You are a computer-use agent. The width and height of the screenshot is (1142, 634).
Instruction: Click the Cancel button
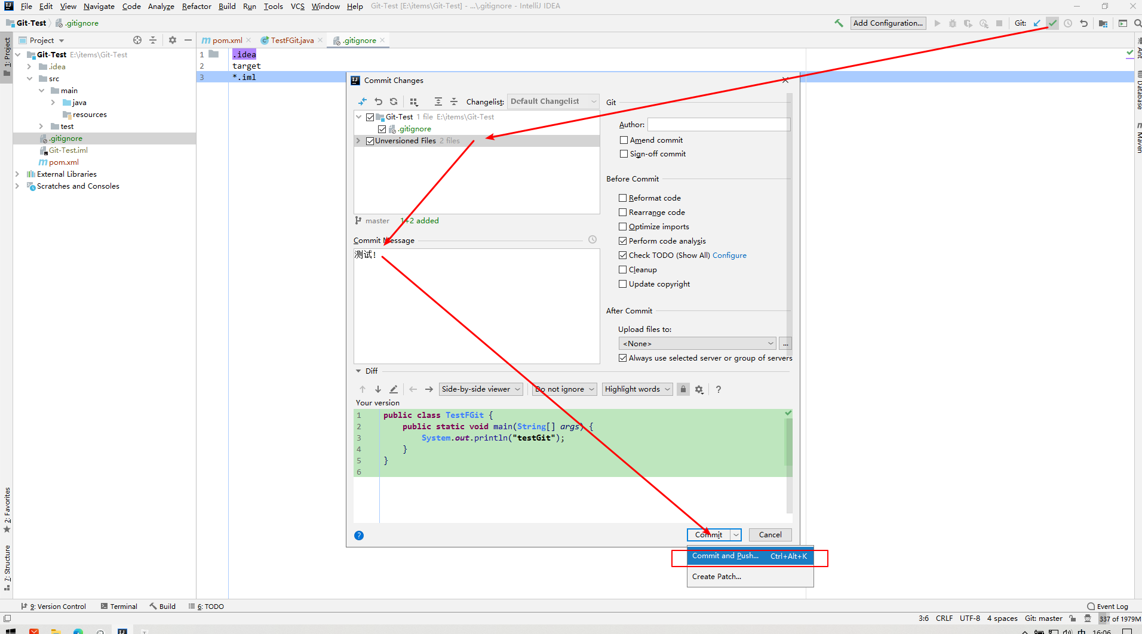point(770,535)
